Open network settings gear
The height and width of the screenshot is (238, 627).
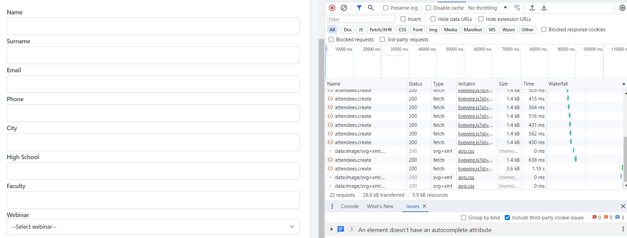(x=622, y=8)
